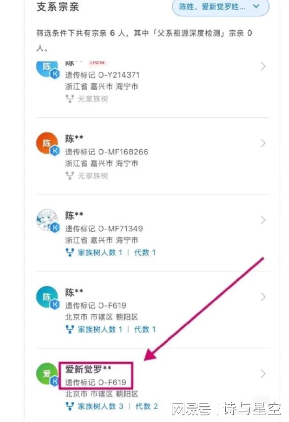Click the 北京市 市辖区 朝阳区 location under 爱新觉罗
The height and width of the screenshot is (422, 289).
click(x=101, y=394)
